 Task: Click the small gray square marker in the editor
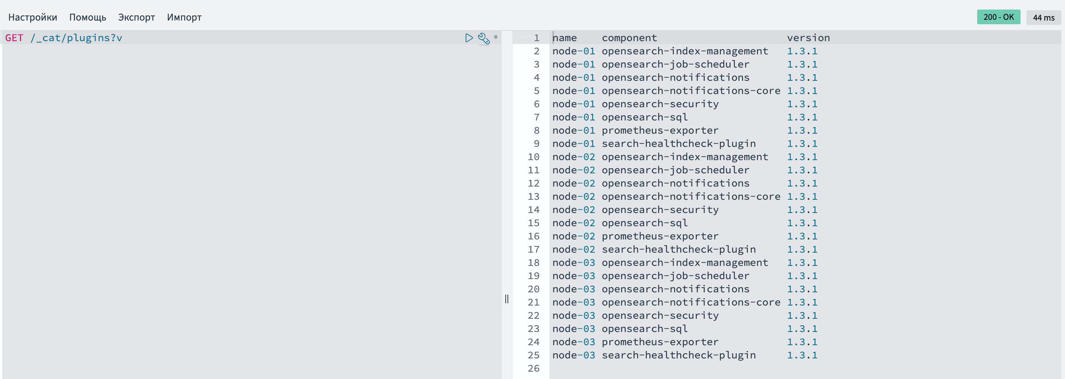pos(496,37)
